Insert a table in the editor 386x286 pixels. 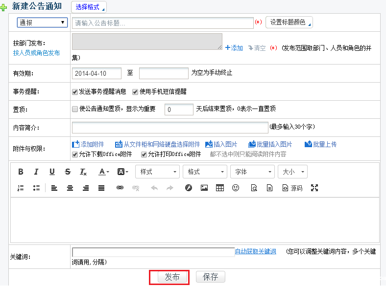(x=220, y=188)
